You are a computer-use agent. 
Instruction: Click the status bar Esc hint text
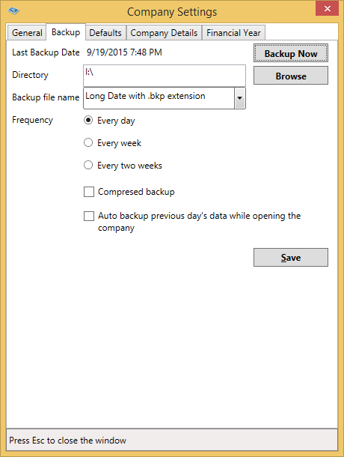click(x=67, y=440)
